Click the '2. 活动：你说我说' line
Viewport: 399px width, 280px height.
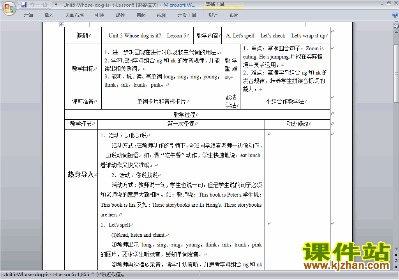coord(134,175)
